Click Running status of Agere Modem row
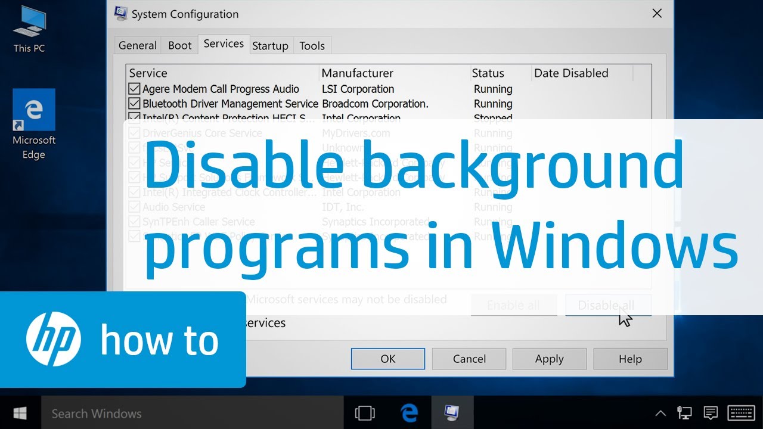This screenshot has width=763, height=429. pyautogui.click(x=493, y=89)
